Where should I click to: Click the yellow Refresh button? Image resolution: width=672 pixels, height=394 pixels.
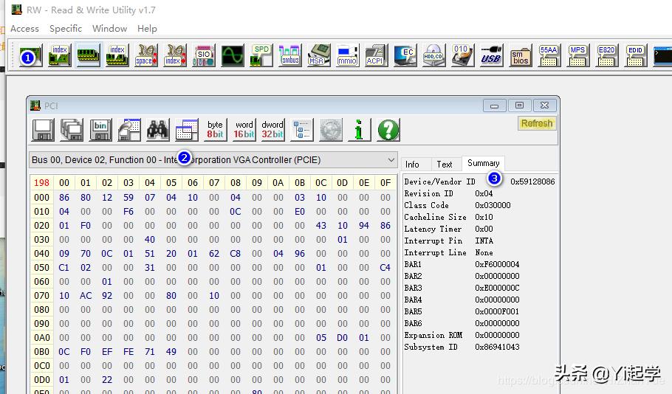536,124
